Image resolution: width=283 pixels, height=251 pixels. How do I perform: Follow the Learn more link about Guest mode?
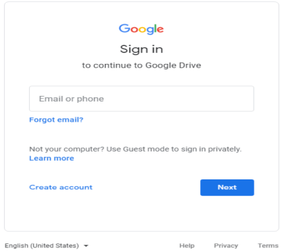point(51,159)
